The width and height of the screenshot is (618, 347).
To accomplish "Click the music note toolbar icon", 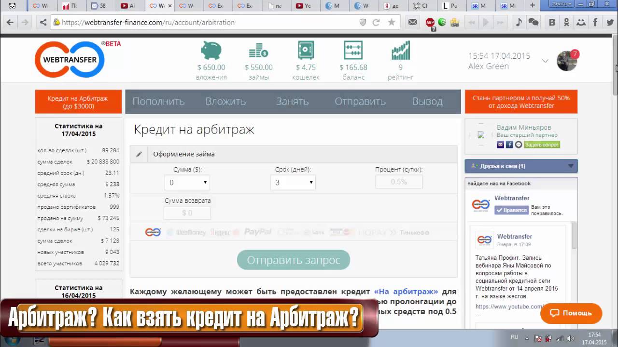I will pos(519,22).
